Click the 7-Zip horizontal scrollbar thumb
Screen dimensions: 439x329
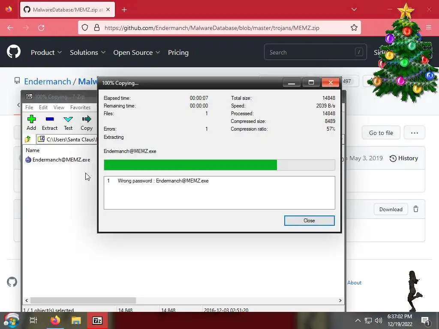(x=83, y=300)
